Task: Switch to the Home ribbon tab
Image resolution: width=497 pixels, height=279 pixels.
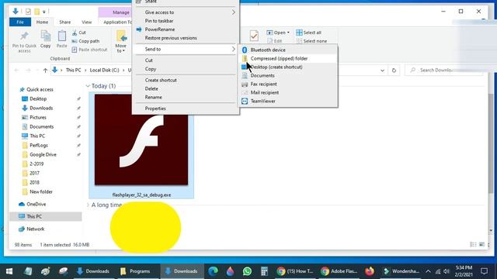Action: (42, 22)
